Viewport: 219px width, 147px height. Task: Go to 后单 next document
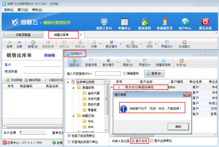click(19, 44)
